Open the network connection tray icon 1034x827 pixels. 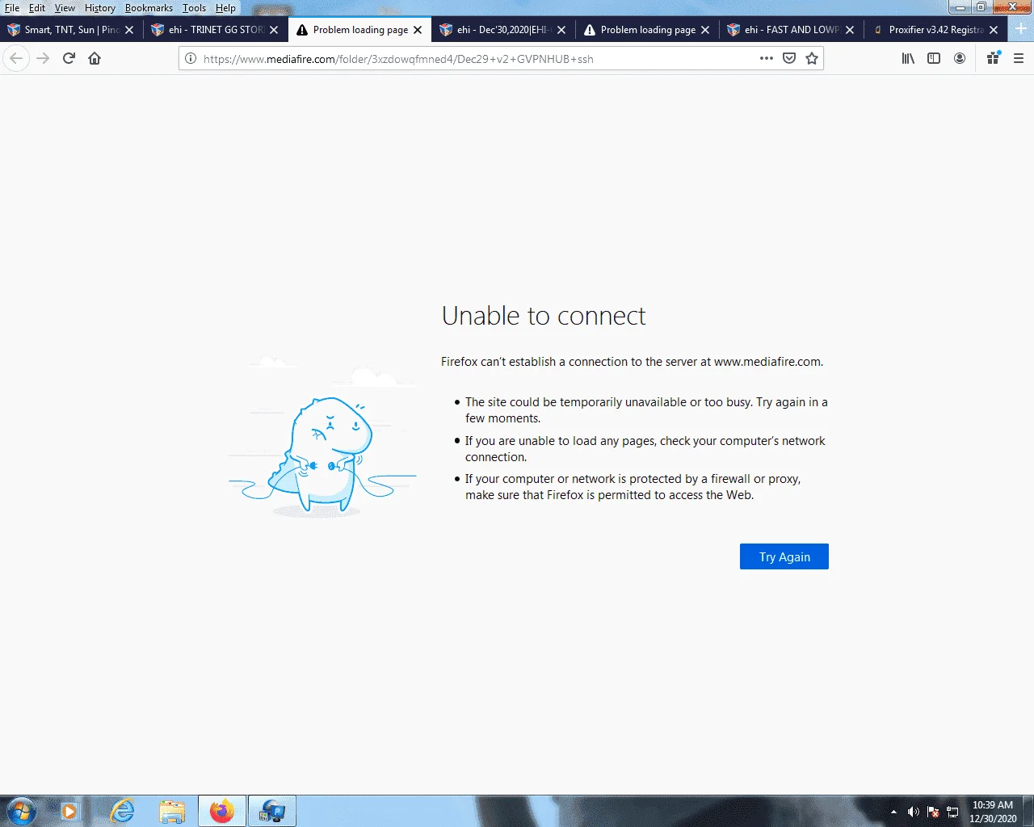952,812
